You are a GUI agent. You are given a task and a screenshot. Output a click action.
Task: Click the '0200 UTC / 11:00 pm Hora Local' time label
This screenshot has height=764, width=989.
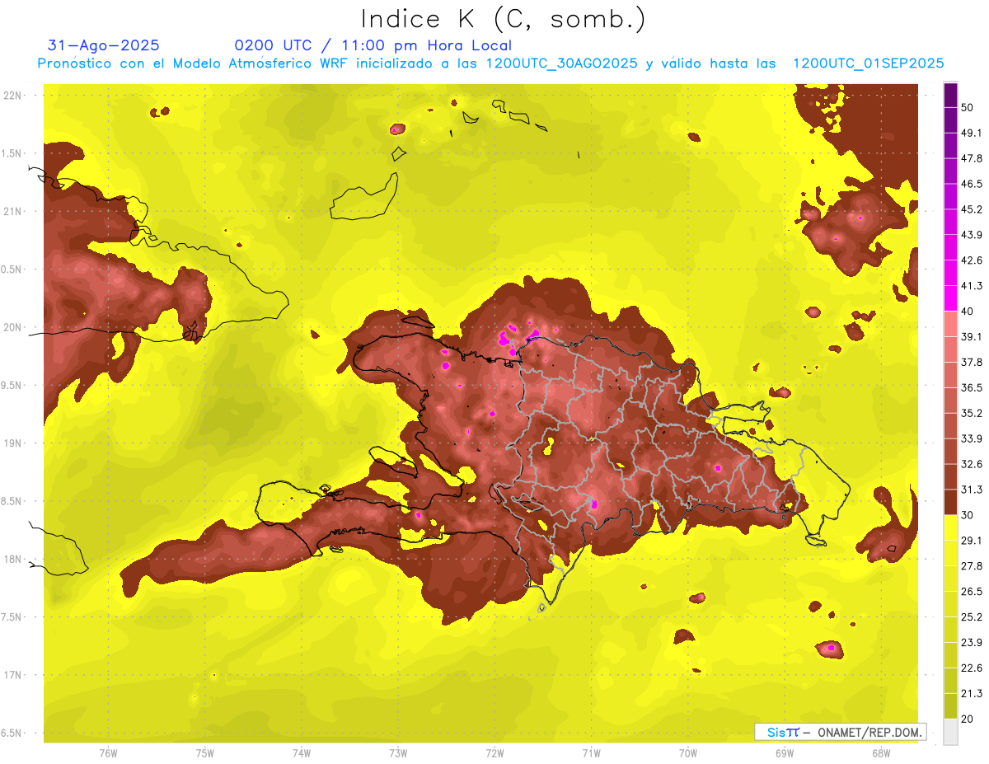(373, 45)
